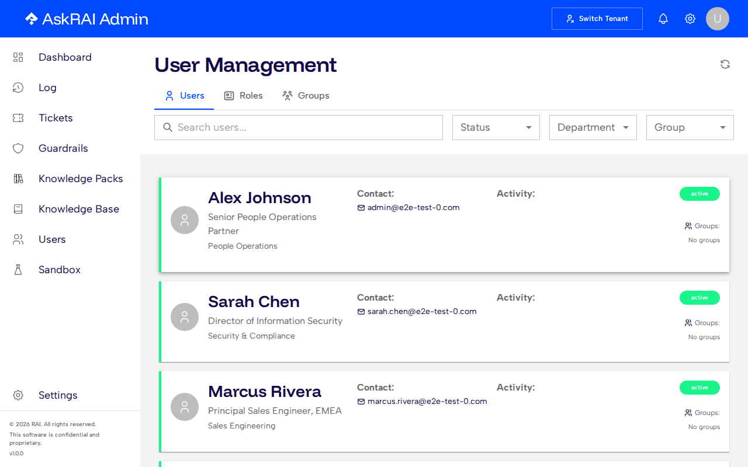Switch to the Users tab
This screenshot has height=467, width=748.
(184, 96)
